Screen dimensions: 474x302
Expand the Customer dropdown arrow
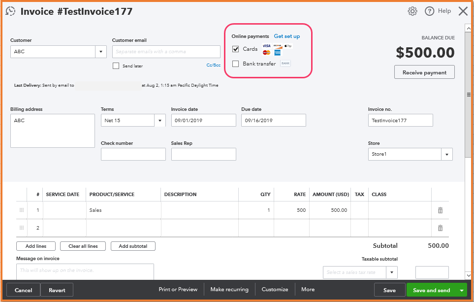point(101,52)
